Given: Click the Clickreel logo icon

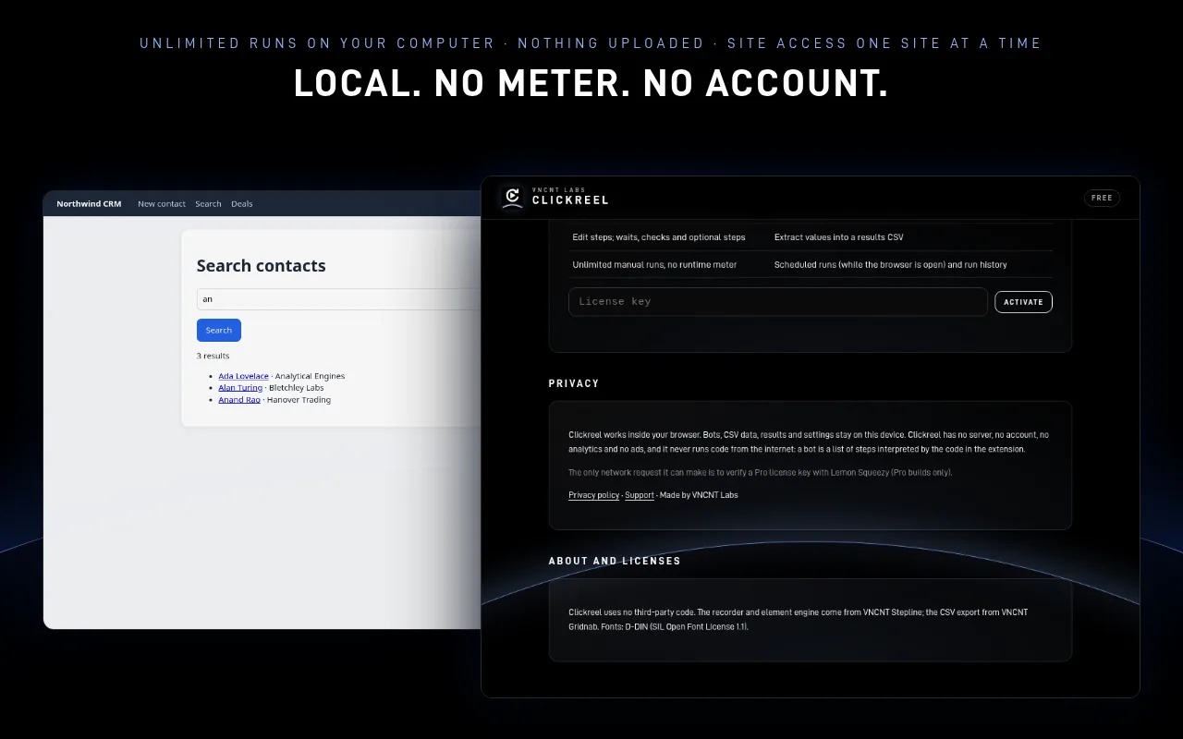Looking at the screenshot, I should (511, 197).
